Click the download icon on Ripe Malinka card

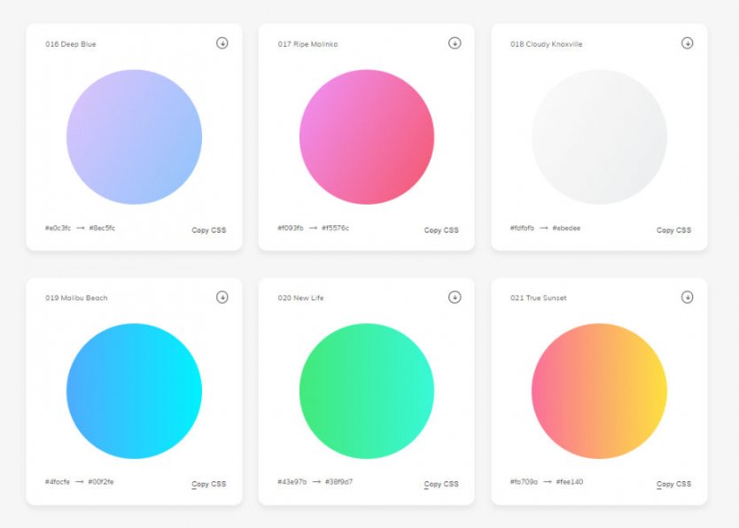point(455,43)
